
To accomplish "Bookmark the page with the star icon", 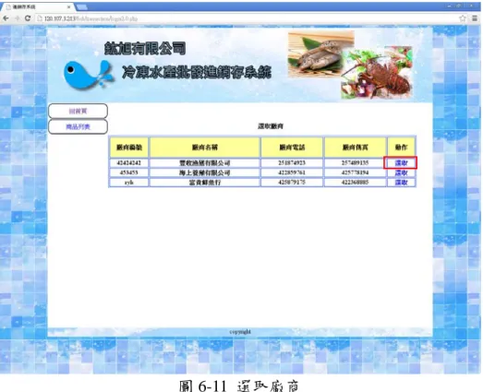I will (463, 18).
